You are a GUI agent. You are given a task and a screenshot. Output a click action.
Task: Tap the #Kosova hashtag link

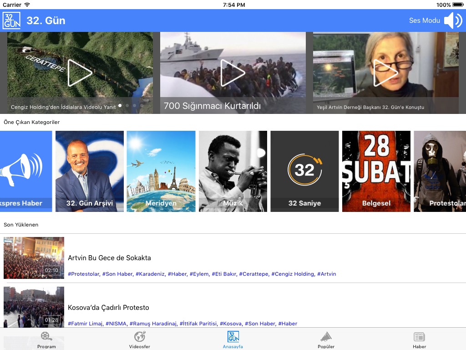coord(230,324)
